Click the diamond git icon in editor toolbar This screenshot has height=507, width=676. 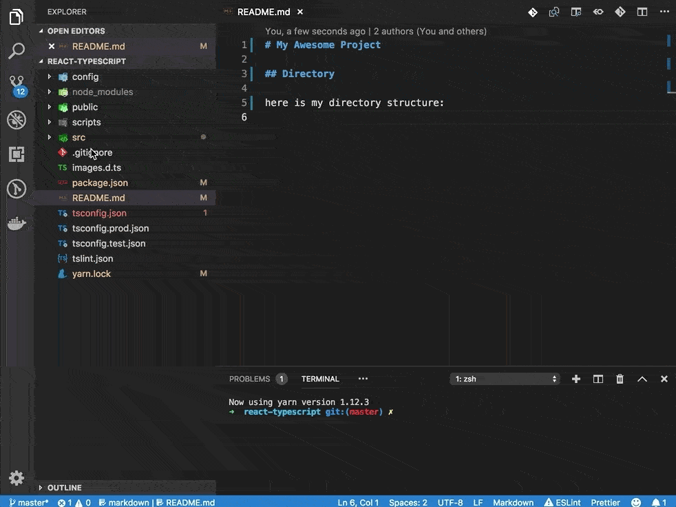(532, 12)
